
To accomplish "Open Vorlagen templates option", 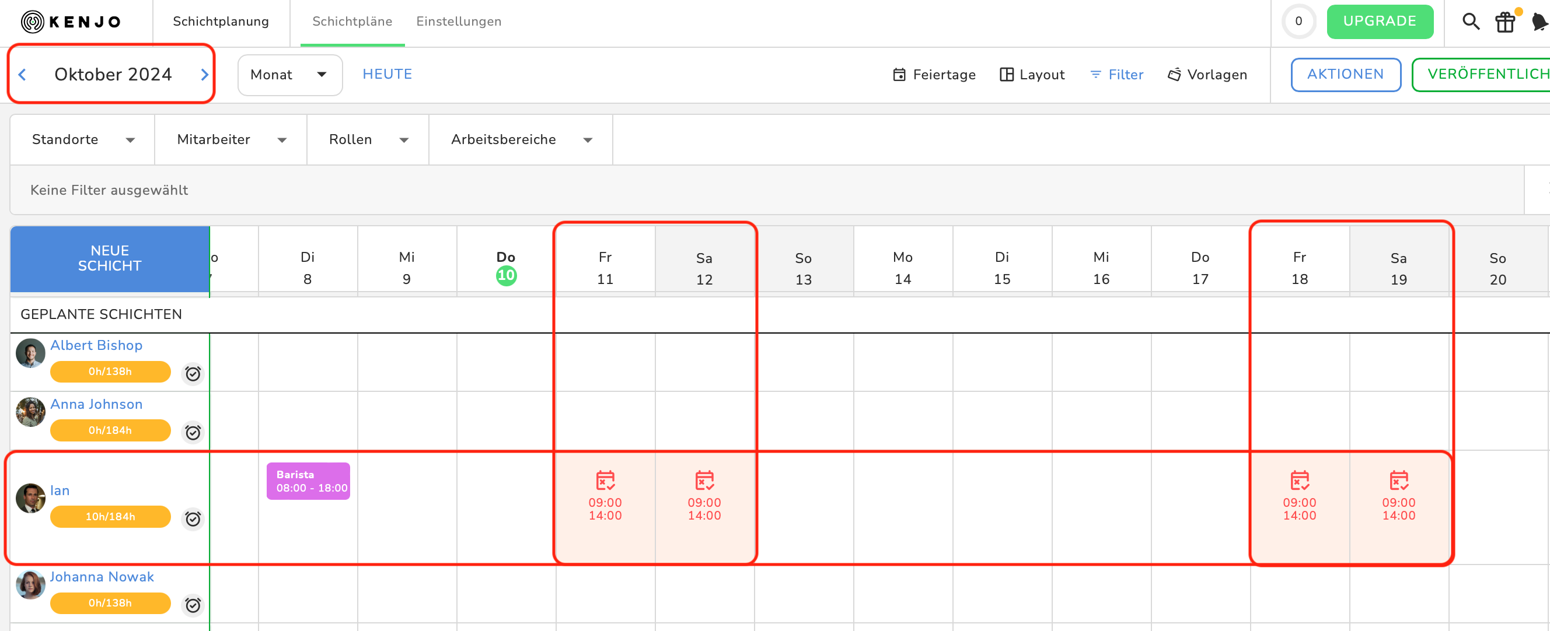I will pos(1207,75).
